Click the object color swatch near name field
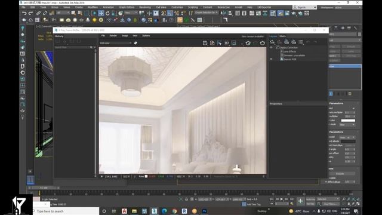The height and width of the screenshot is (215, 382). click(359, 35)
